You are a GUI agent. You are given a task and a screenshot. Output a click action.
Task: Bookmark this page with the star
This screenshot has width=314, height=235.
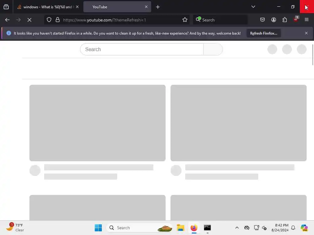pos(185,20)
